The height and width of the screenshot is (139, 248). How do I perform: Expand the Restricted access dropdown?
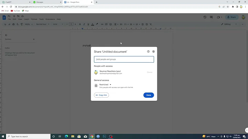105,85
